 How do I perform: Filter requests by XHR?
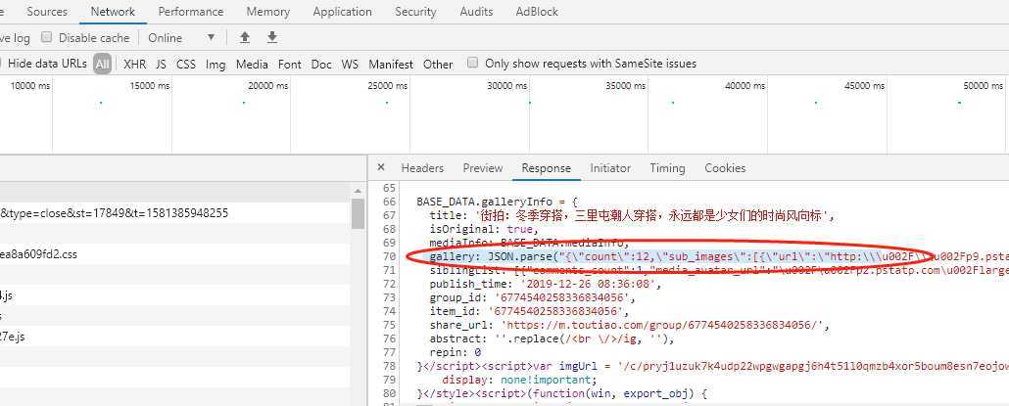[x=134, y=64]
